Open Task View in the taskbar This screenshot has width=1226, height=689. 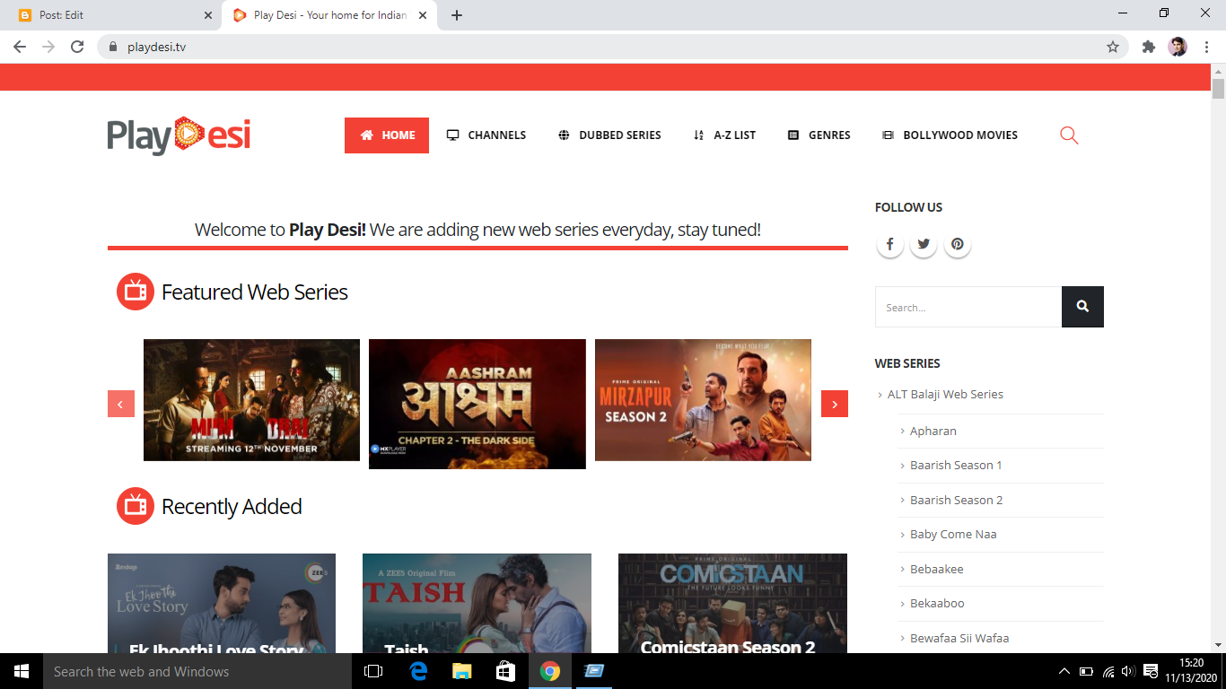[x=373, y=671]
